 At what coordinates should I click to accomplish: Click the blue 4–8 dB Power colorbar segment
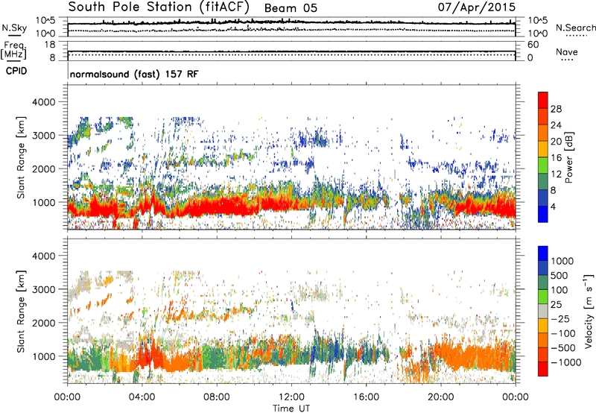pyautogui.click(x=543, y=198)
